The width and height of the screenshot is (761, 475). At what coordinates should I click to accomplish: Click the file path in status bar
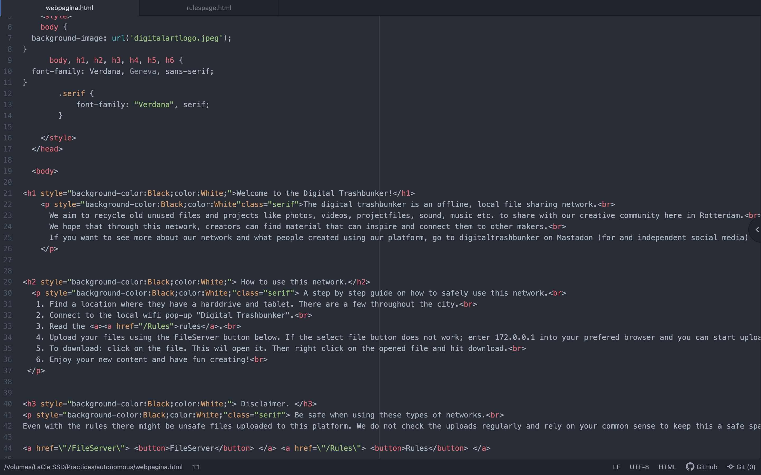coord(93,467)
